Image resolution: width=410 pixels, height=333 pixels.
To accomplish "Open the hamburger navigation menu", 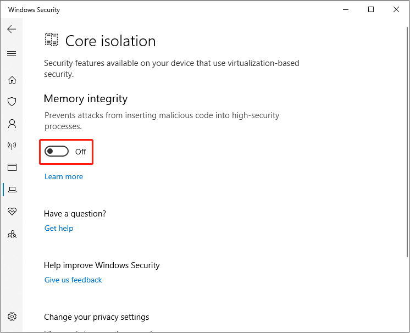I will point(12,54).
